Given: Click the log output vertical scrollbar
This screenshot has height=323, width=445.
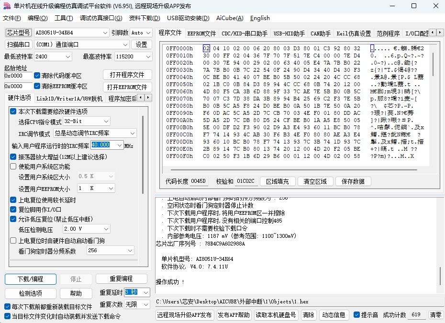Looking at the screenshot, I should point(440,276).
